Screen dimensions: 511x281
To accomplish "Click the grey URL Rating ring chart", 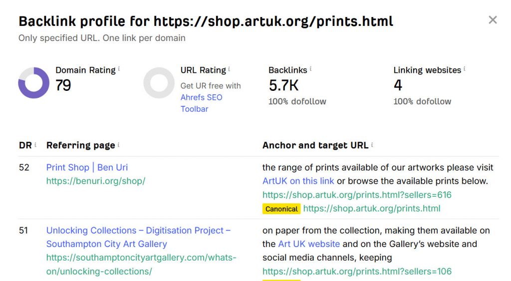I will [159, 83].
